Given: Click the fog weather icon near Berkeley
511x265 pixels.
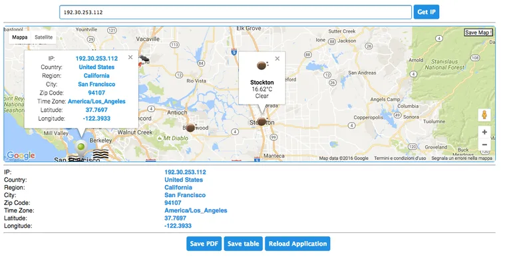Looking at the screenshot, I should (x=100, y=154).
